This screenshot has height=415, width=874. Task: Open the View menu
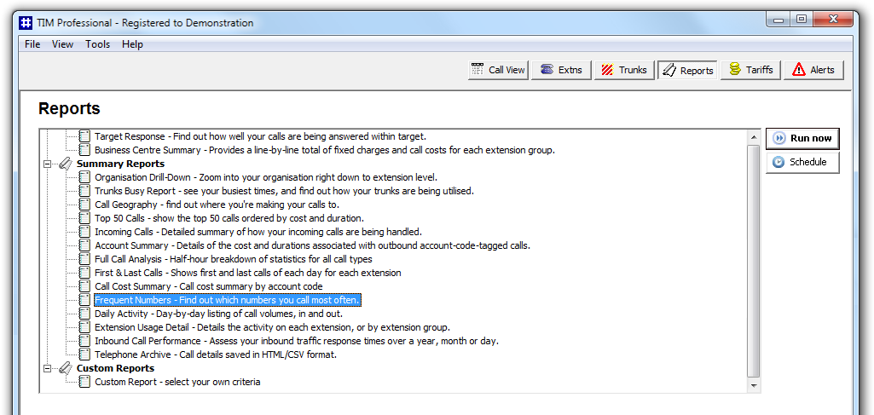pyautogui.click(x=62, y=44)
